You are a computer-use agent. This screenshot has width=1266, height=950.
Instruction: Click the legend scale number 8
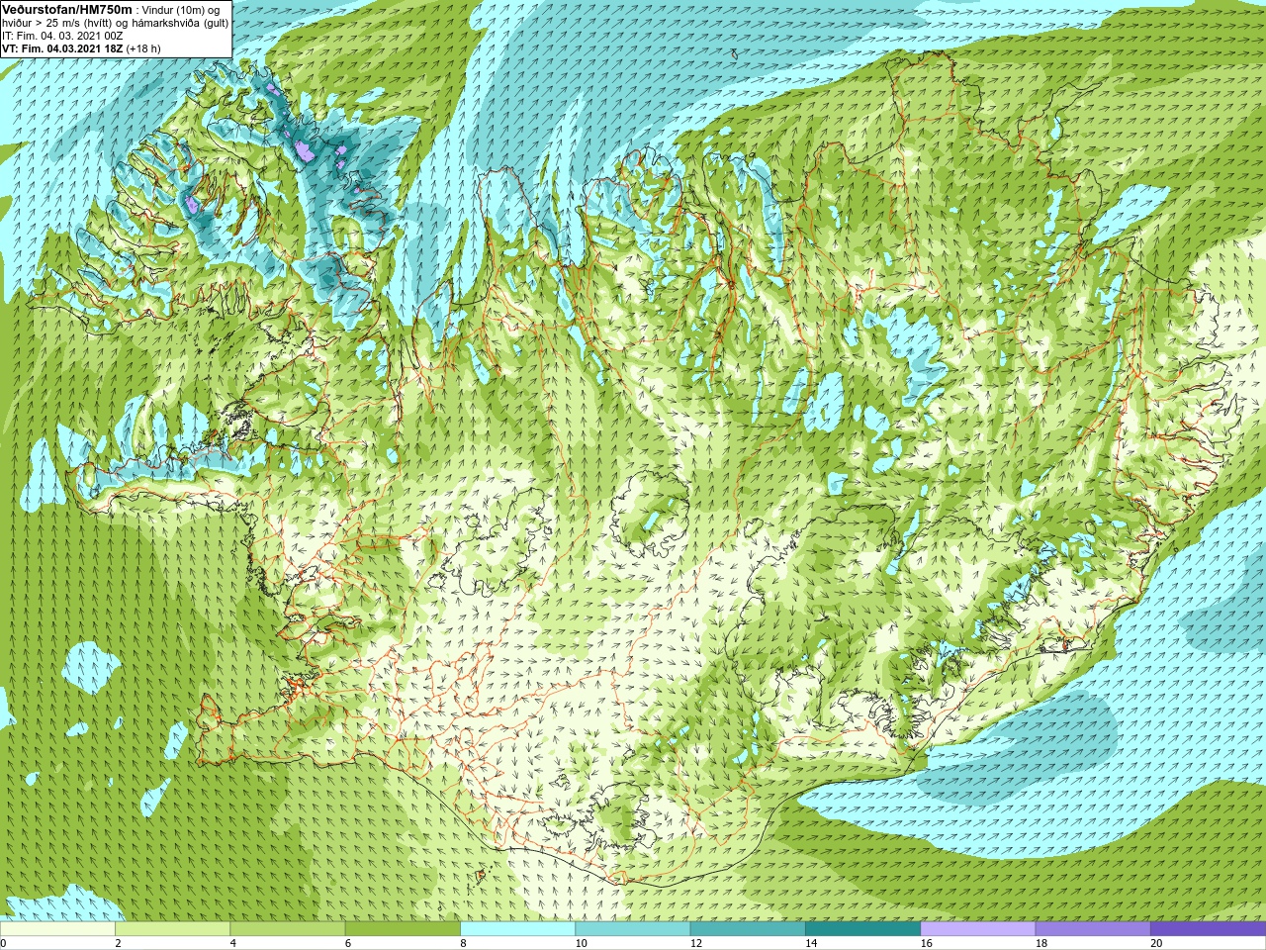point(463,943)
